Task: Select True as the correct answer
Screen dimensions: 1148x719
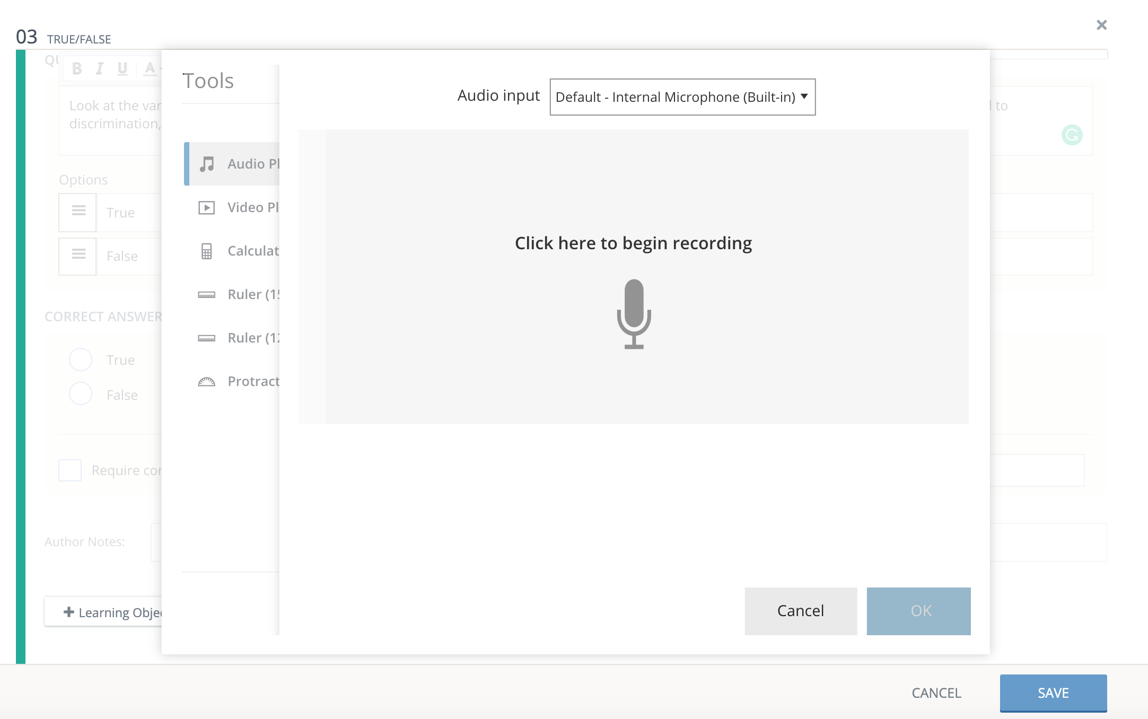Action: click(80, 359)
